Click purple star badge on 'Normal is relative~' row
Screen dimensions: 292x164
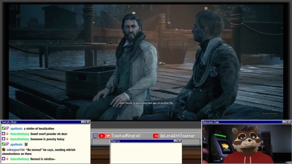[4, 159]
